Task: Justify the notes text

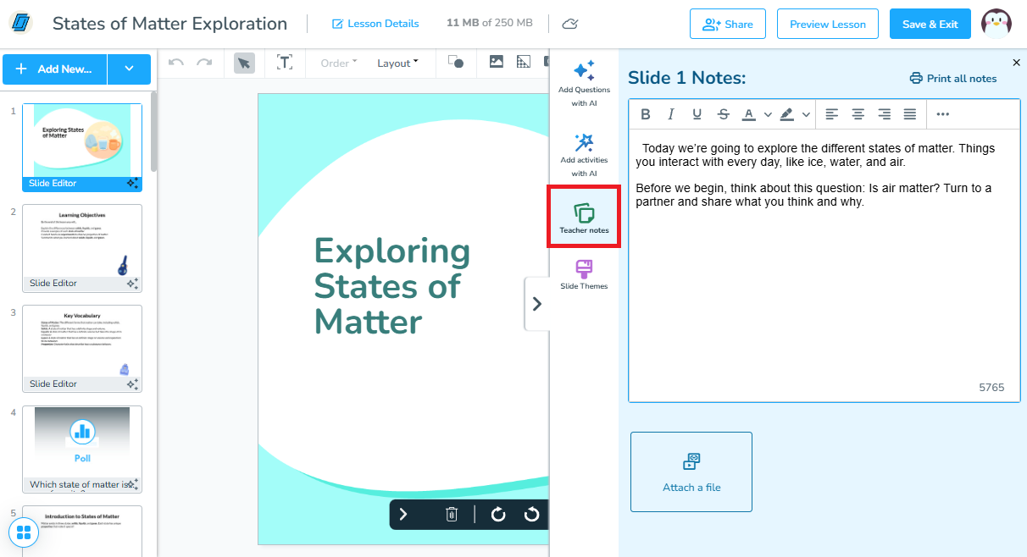Action: 910,114
